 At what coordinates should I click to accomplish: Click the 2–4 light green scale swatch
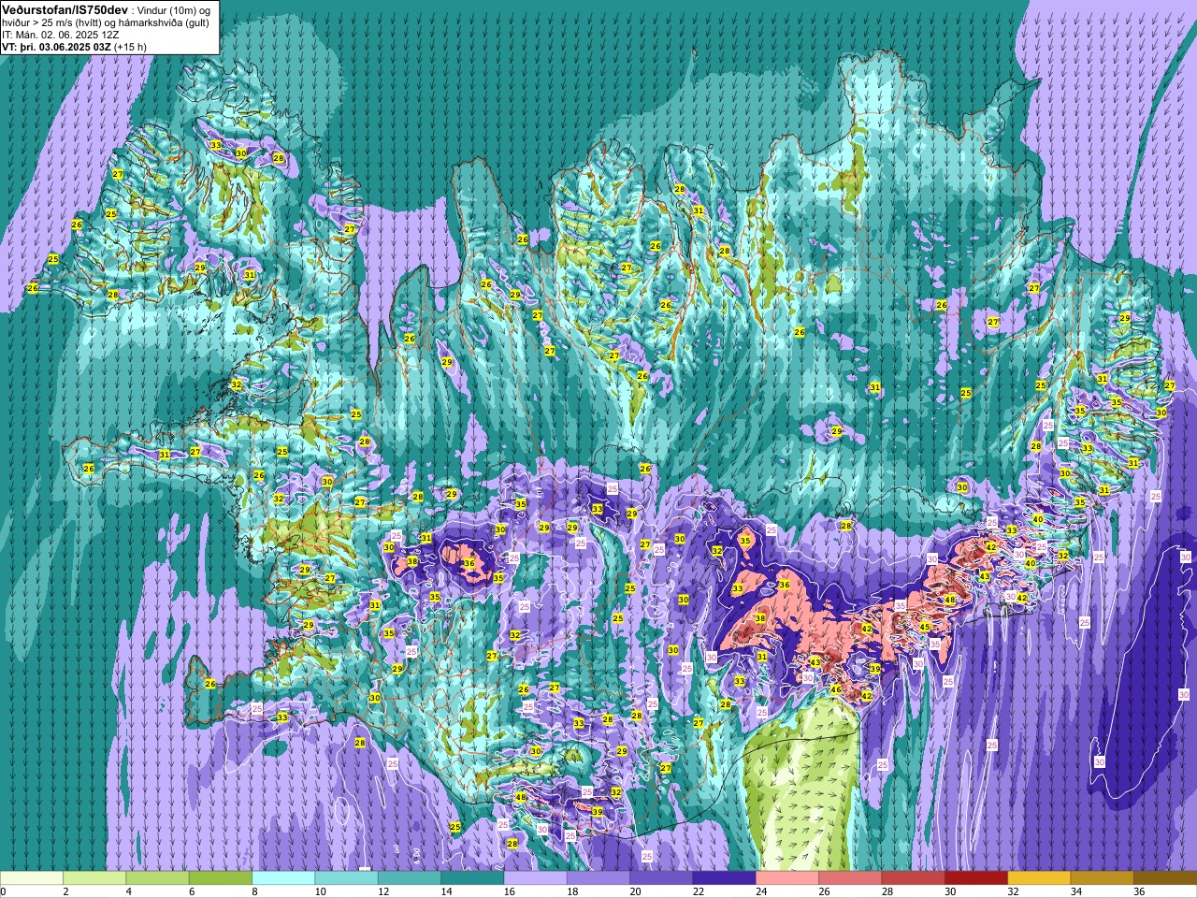click(x=94, y=878)
